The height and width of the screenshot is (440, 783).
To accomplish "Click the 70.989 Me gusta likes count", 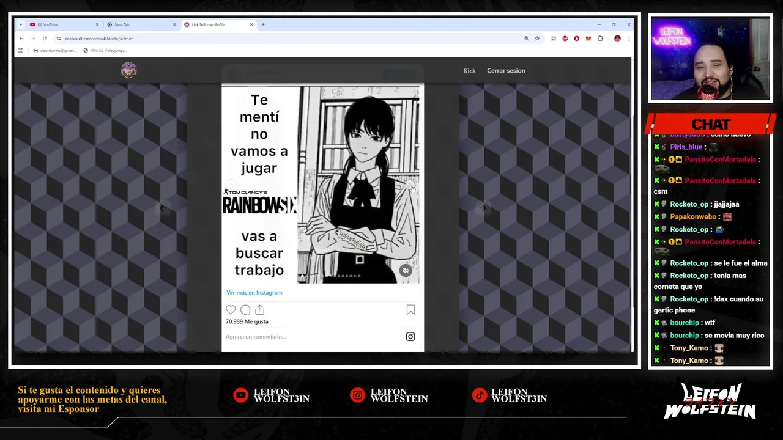I will click(247, 321).
